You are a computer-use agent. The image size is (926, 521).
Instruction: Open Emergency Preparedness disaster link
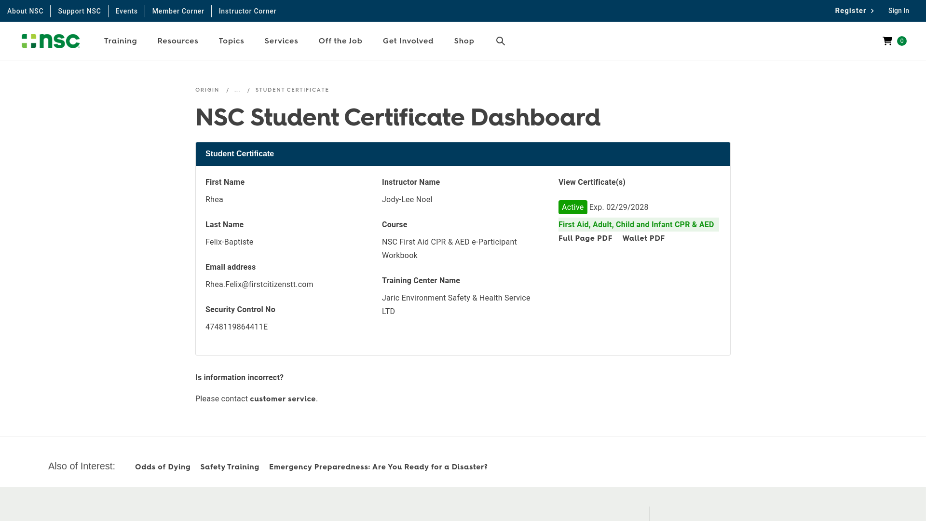click(378, 467)
